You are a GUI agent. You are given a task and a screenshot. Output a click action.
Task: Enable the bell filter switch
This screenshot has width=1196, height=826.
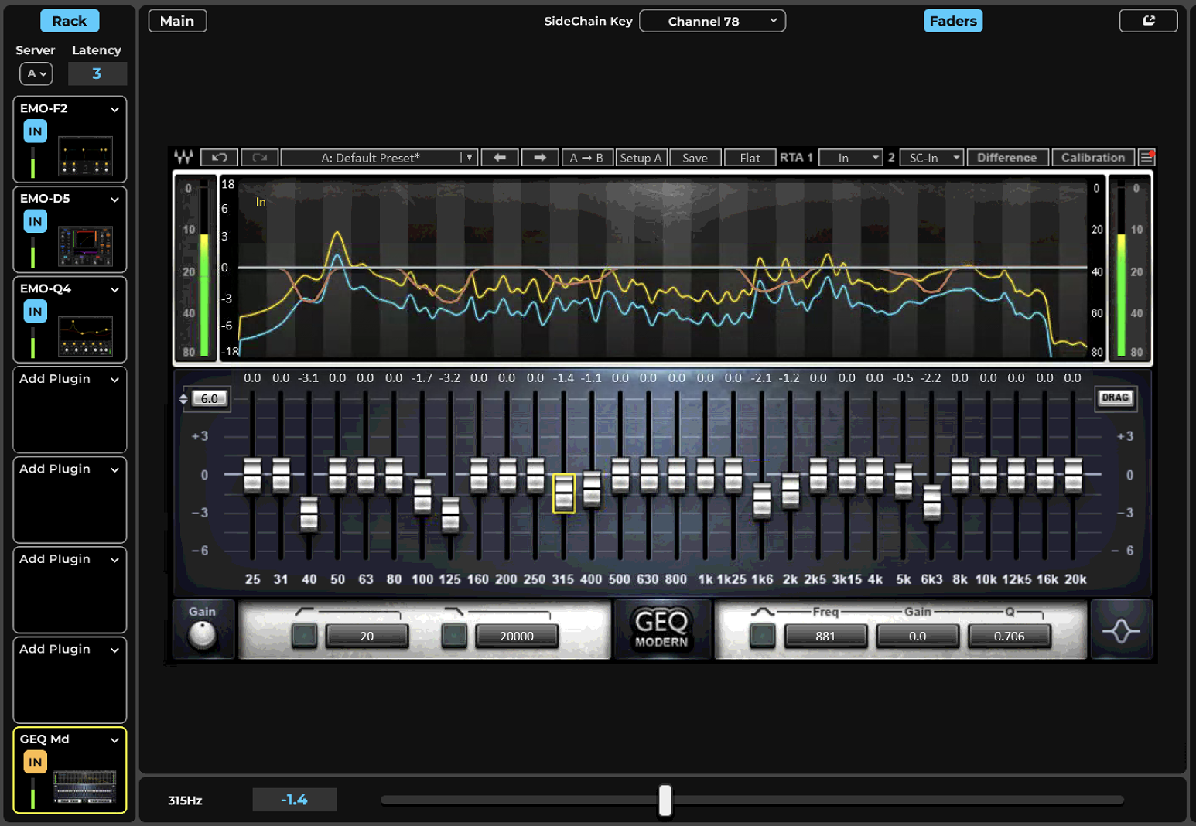point(762,636)
